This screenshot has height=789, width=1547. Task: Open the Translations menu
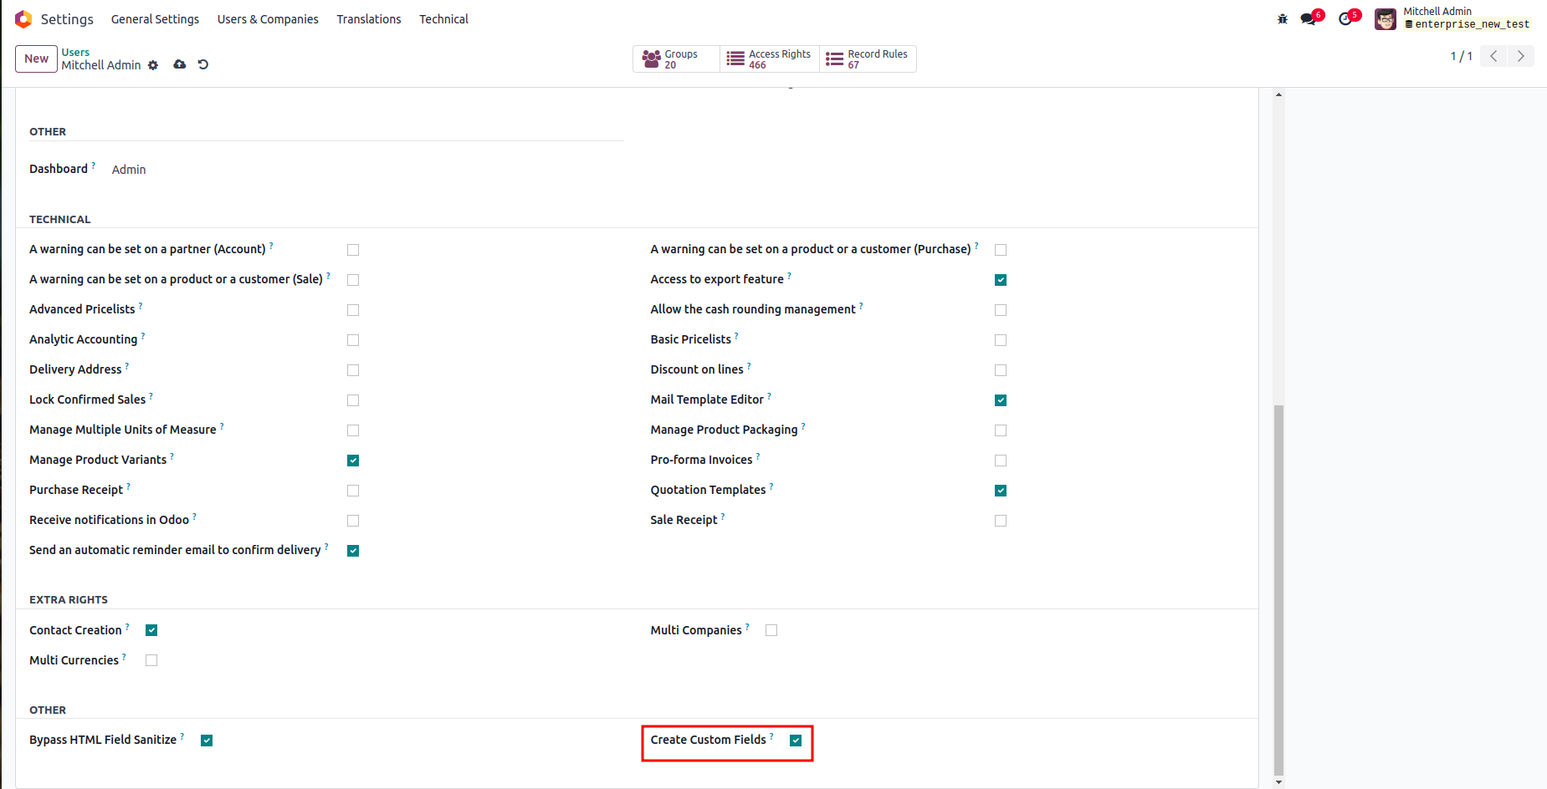pyautogui.click(x=369, y=19)
